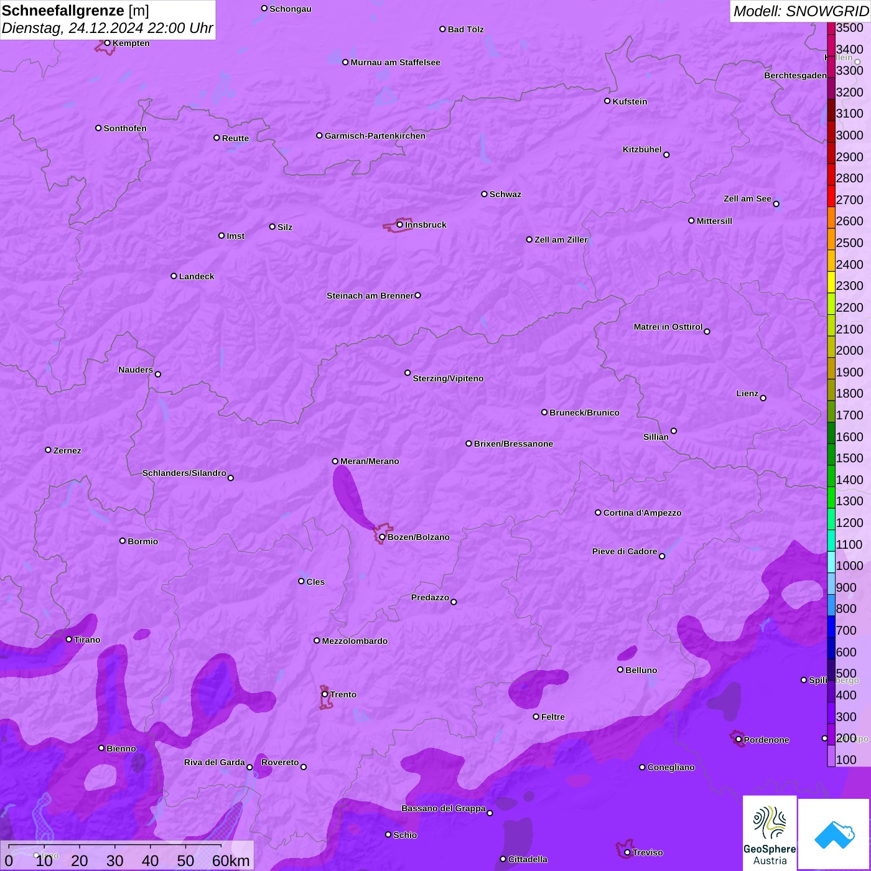Click the blue mountain logo icon
This screenshot has width=871, height=871.
[x=834, y=834]
